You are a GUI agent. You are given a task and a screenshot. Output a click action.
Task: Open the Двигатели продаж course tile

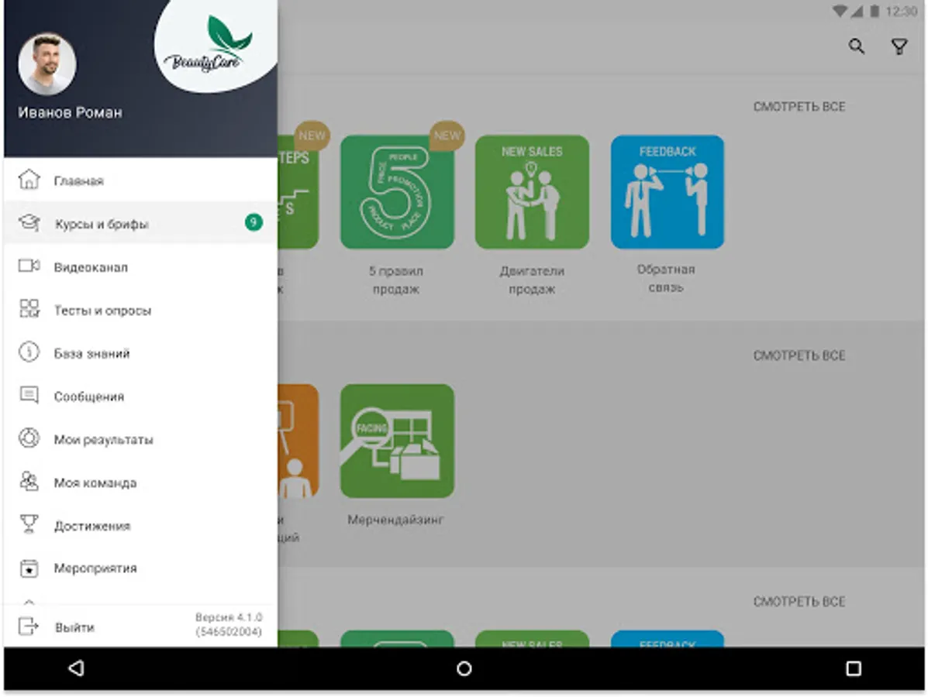tap(532, 191)
